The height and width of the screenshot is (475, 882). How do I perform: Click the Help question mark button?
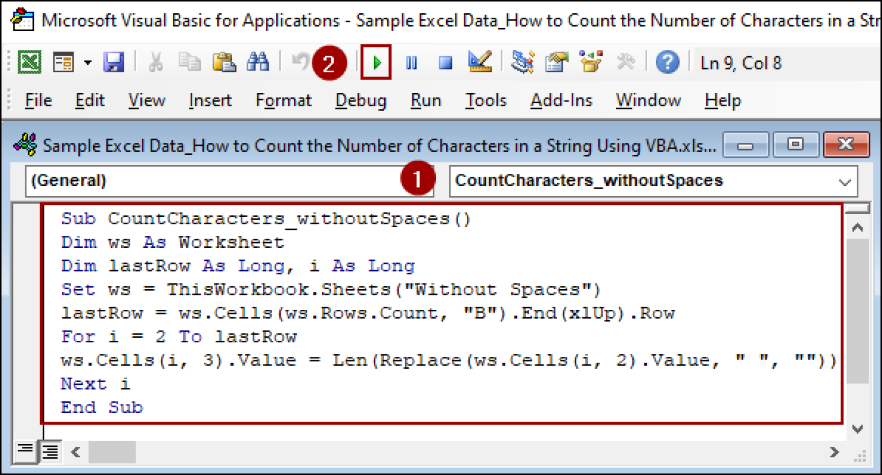[667, 62]
